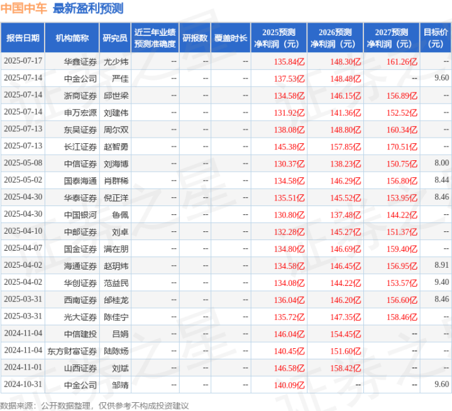Image resolution: width=452 pixels, height=411 pixels.
Task: Click target price 8.91 in 海通证券 row
Action: coord(441,265)
